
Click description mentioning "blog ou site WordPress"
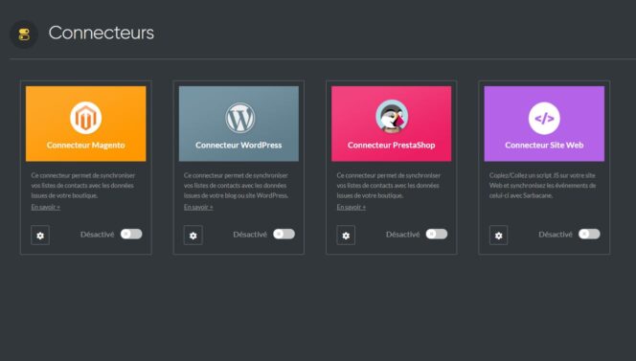(x=236, y=186)
